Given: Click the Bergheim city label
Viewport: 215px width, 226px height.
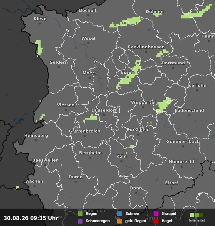Looking at the screenshot, I should point(90,153).
